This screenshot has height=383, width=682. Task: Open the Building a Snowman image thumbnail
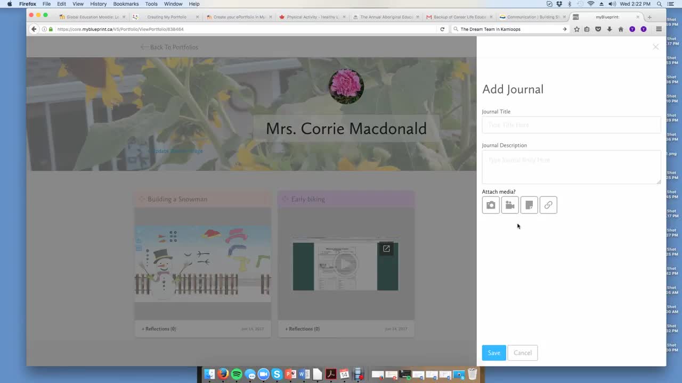point(202,263)
